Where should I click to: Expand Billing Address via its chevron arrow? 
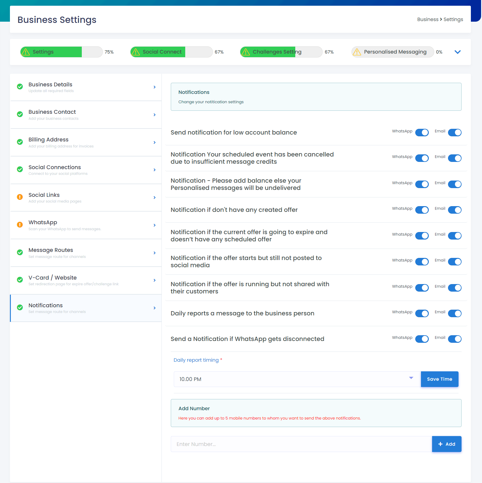tap(155, 142)
